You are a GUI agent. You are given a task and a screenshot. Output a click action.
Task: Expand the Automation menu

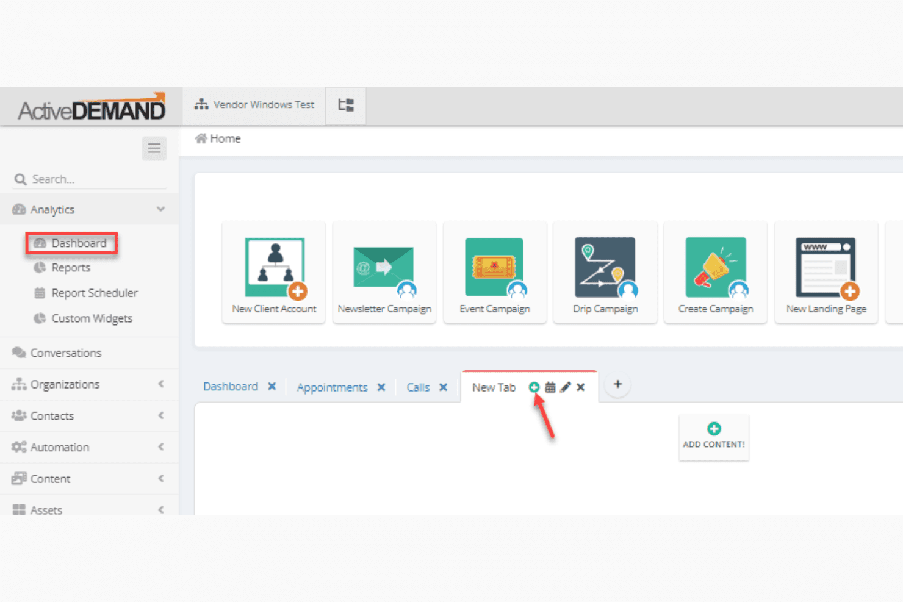pyautogui.click(x=89, y=447)
